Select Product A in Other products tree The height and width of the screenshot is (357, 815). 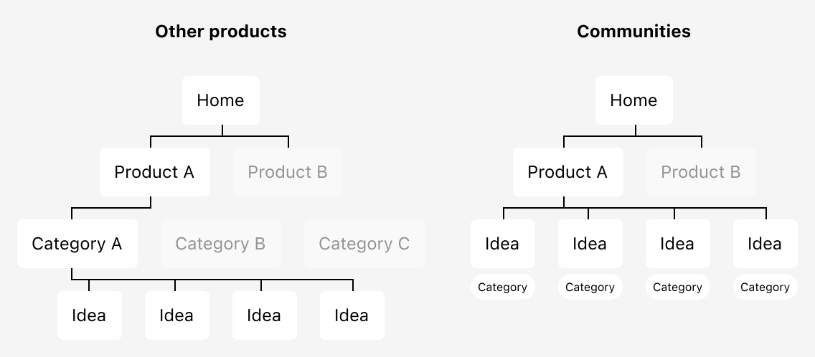pyautogui.click(x=154, y=172)
